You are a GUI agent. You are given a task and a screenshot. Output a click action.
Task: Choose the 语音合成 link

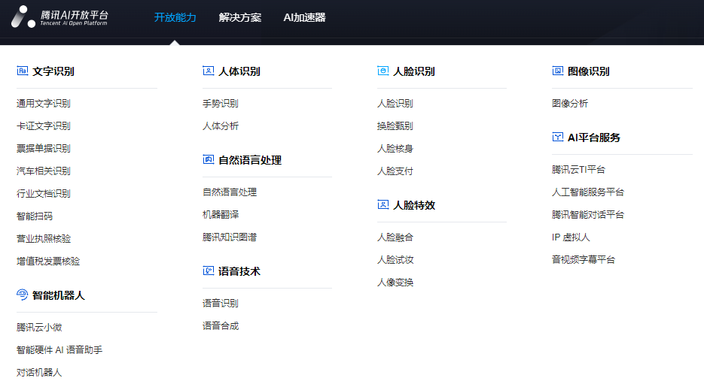pos(221,326)
